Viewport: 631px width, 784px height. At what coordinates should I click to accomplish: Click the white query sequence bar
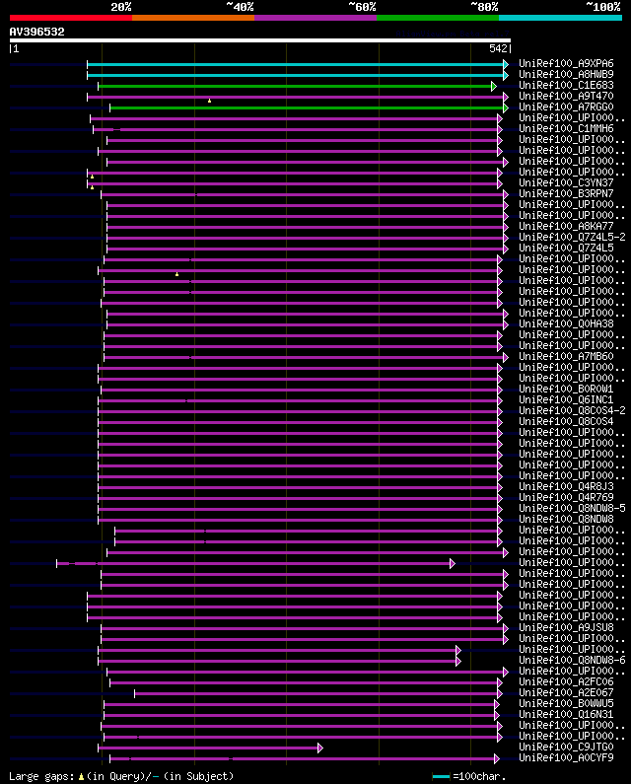[x=260, y=40]
